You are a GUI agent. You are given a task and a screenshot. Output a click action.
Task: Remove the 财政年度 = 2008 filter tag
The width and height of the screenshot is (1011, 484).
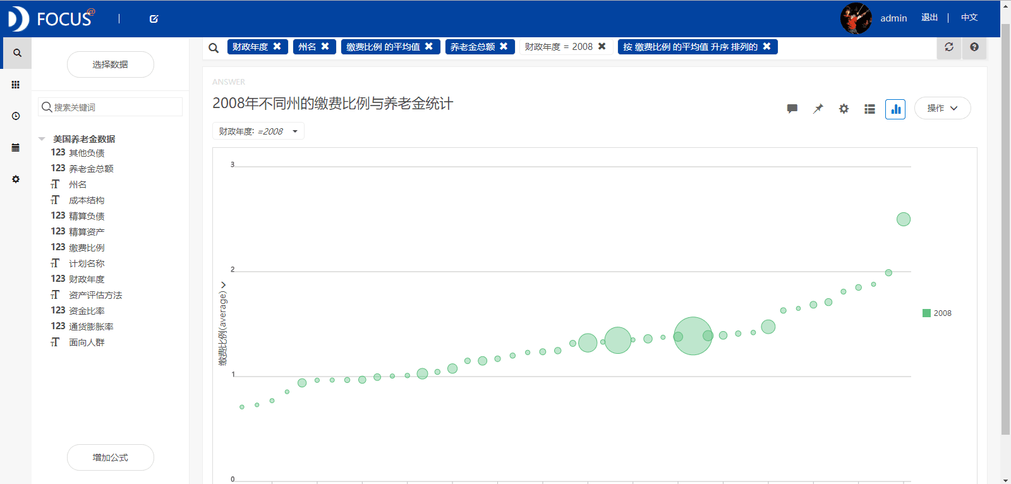(x=602, y=46)
